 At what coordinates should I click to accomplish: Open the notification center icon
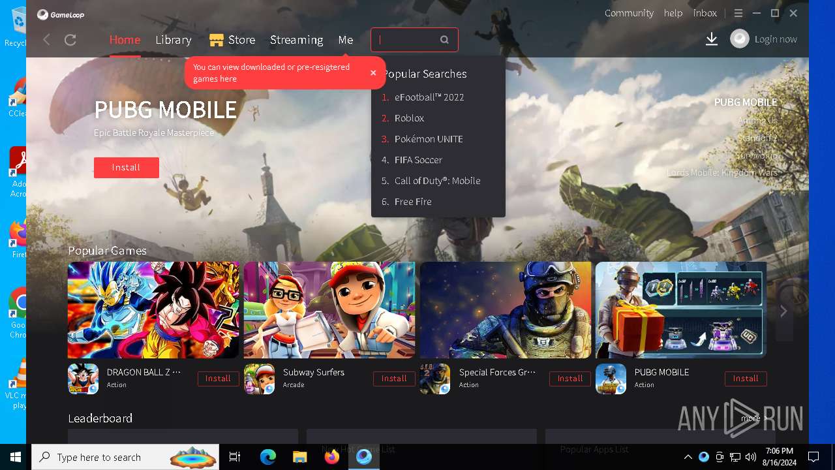813,457
